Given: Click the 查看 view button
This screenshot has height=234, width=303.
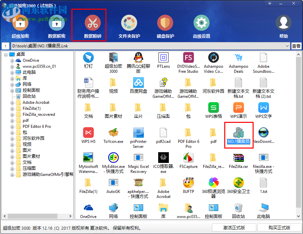Looking at the screenshot, I should (x=296, y=46).
